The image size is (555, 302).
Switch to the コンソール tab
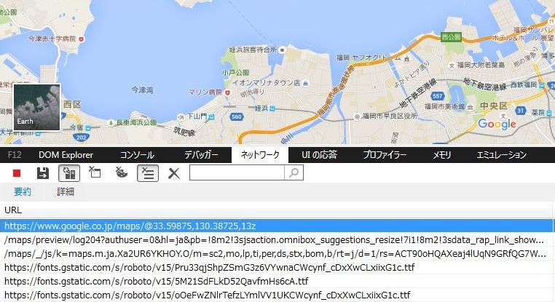pyautogui.click(x=137, y=155)
